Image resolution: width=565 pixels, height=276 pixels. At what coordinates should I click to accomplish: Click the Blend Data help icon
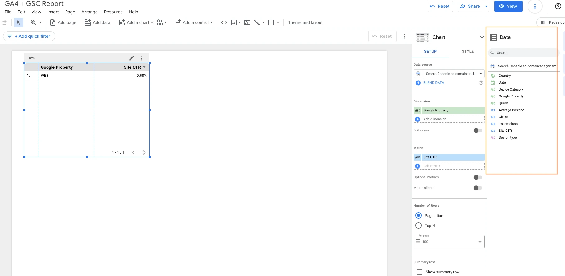coord(481,83)
